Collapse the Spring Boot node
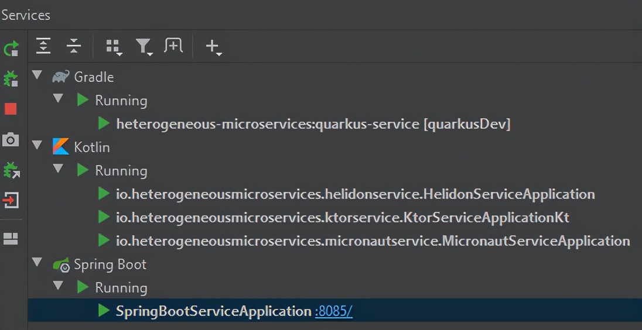Viewport: 642px width, 330px height. [37, 263]
